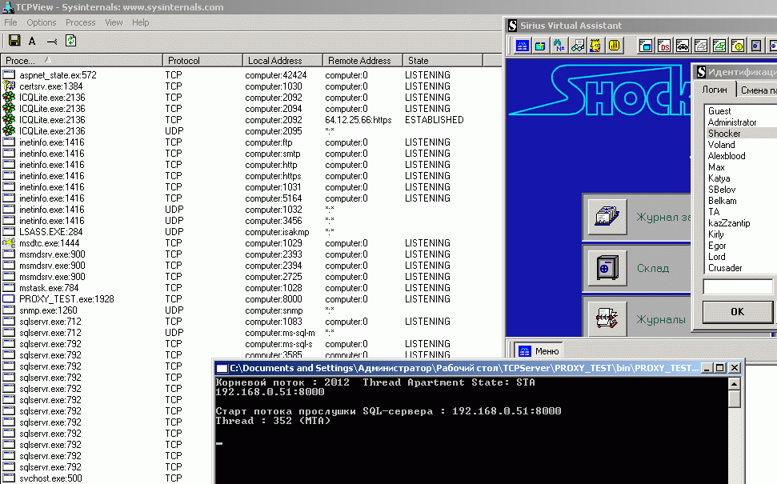Screen dimensions: 777x484
Task: Click the blue table icon in Sirius toolbar
Action: (x=523, y=46)
